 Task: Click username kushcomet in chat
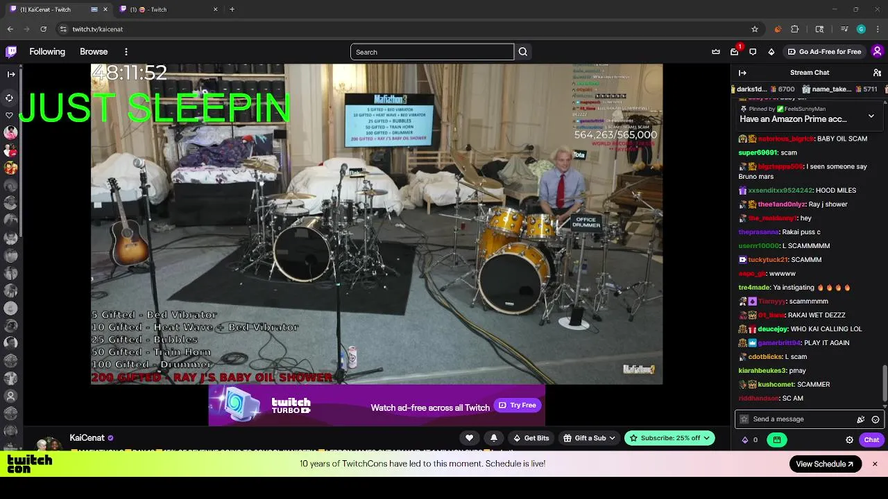[x=776, y=384]
